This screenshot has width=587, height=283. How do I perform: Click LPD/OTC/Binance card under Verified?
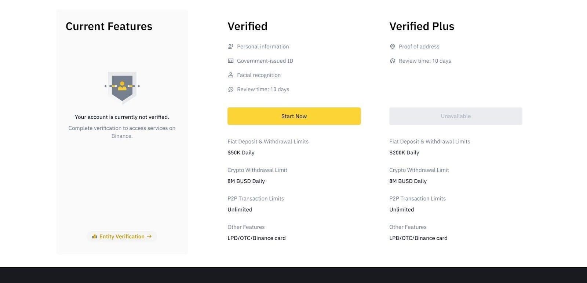point(256,238)
